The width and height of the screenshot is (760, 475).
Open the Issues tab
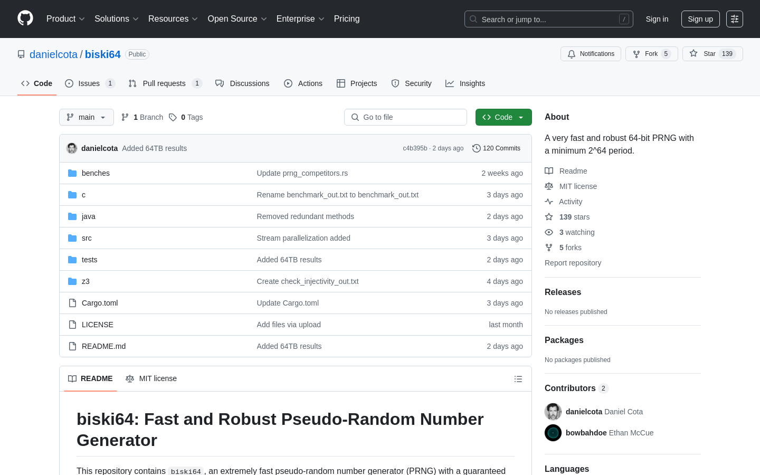[90, 83]
